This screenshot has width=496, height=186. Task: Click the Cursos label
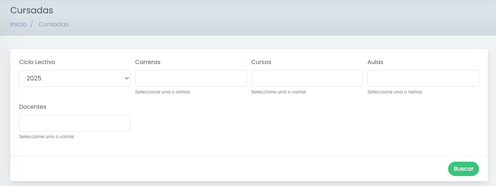(261, 62)
